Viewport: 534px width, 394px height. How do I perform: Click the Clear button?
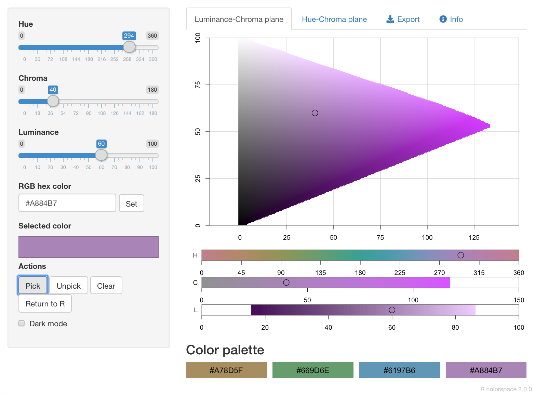click(106, 286)
